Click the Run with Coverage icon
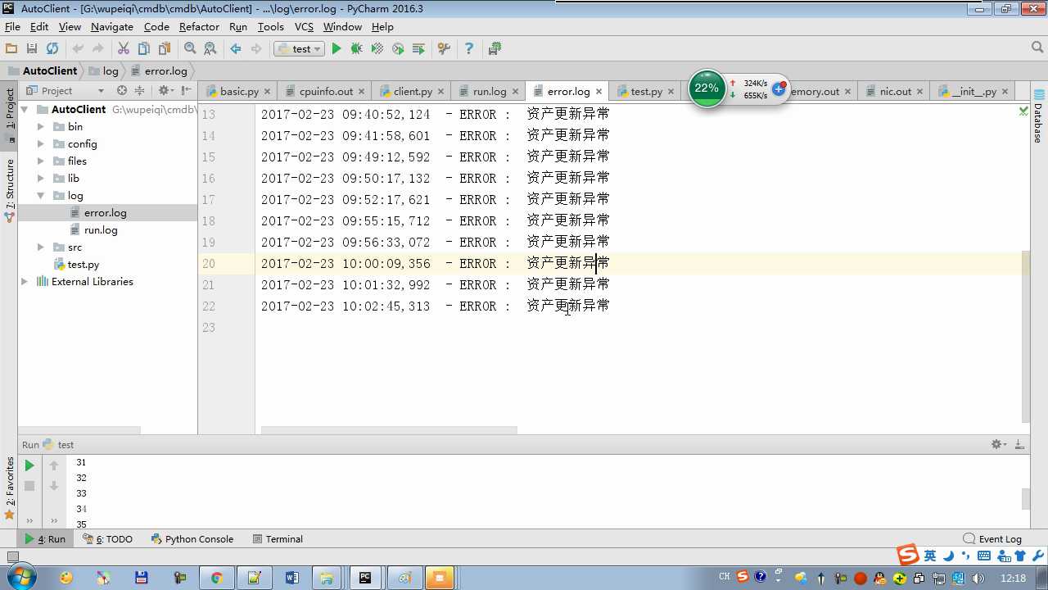The width and height of the screenshot is (1048, 590). tap(377, 49)
